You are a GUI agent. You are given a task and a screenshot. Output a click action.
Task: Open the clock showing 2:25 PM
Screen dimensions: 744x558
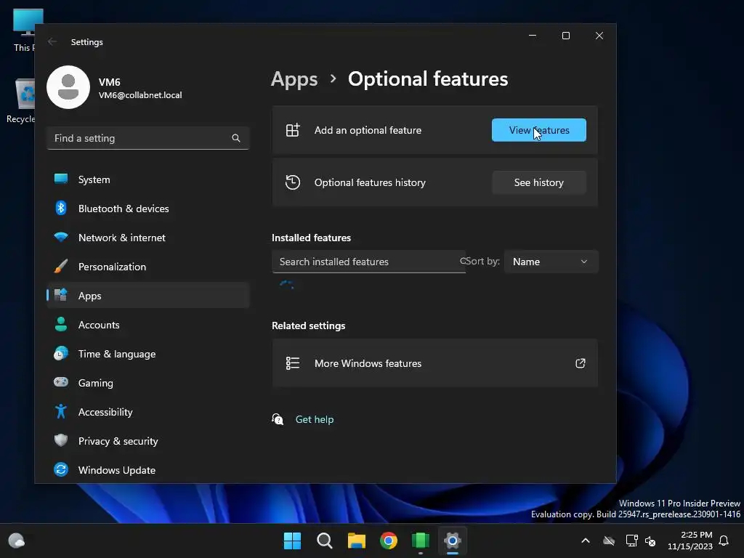[690, 541]
